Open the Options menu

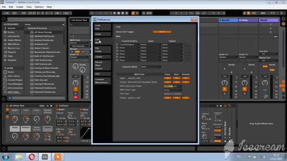point(39,7)
